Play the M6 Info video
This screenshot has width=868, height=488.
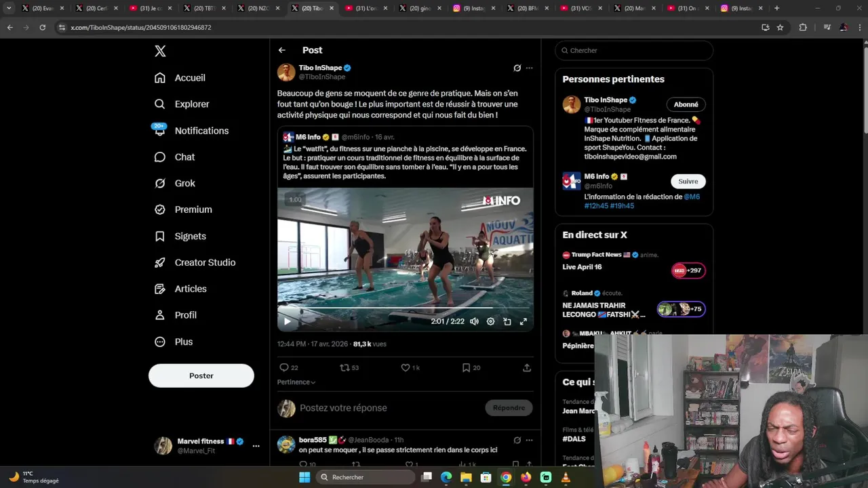pos(287,322)
